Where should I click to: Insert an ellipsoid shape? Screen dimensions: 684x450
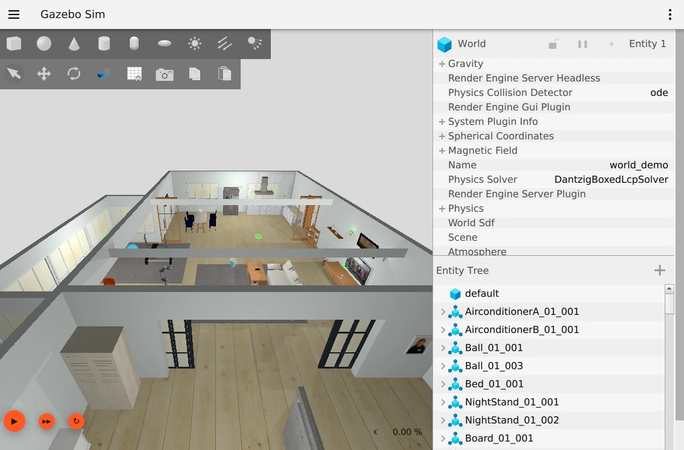click(165, 43)
